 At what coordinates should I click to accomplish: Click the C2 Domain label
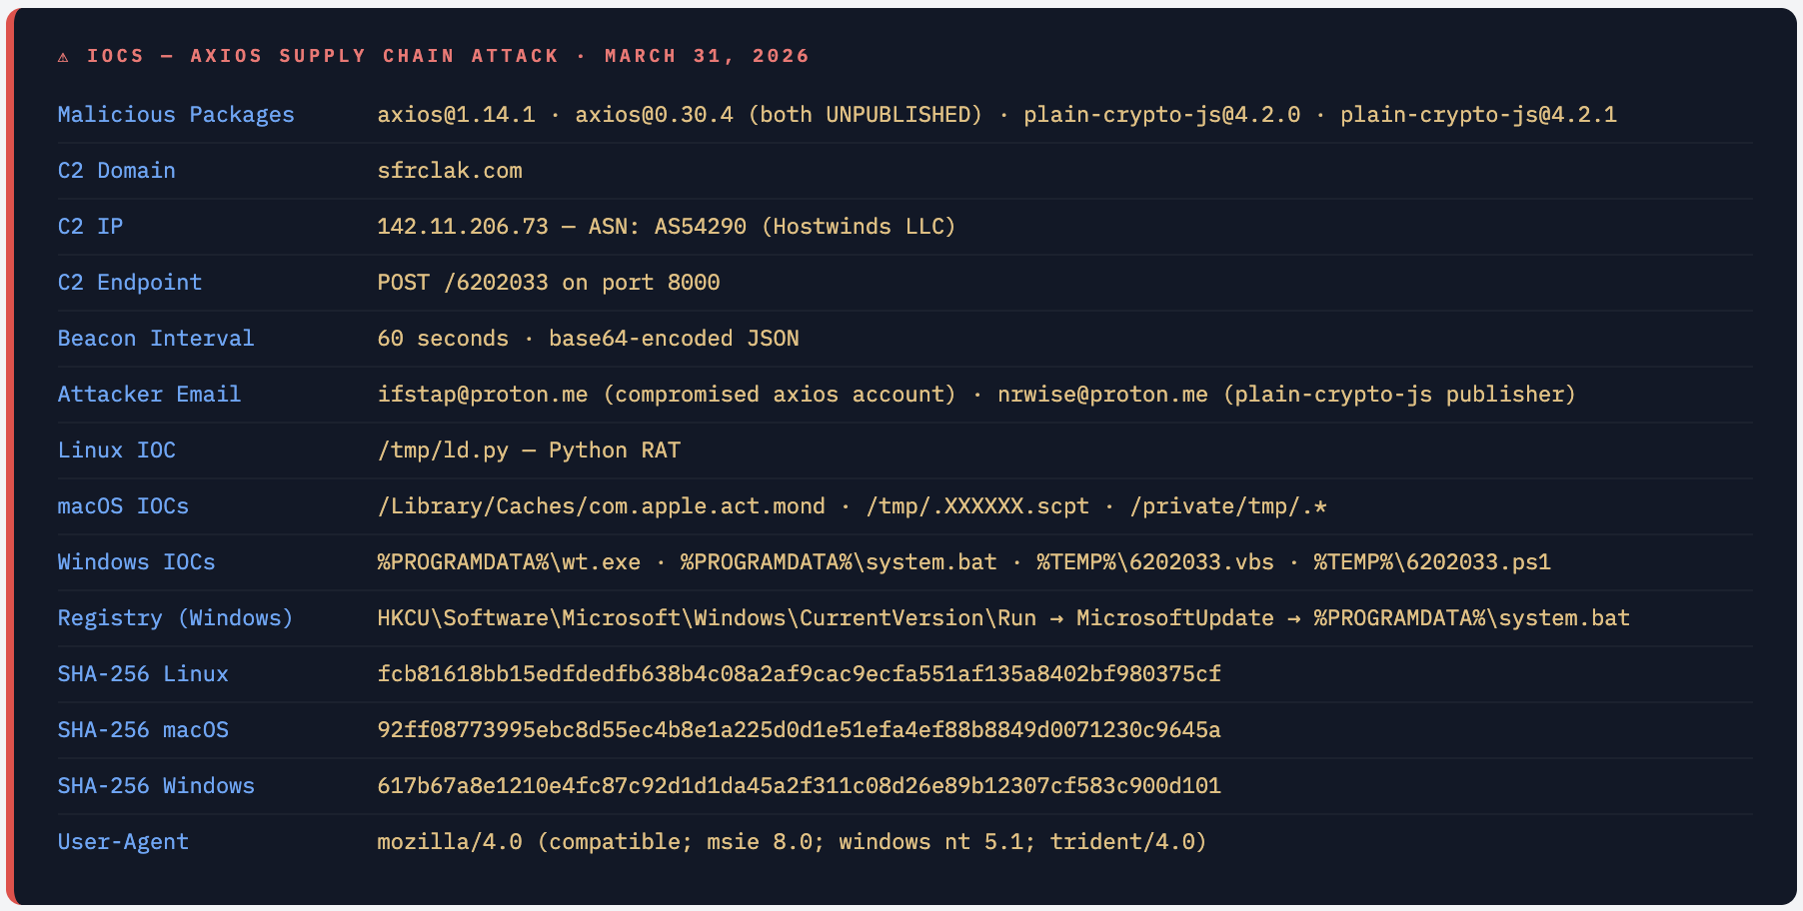pyautogui.click(x=116, y=170)
